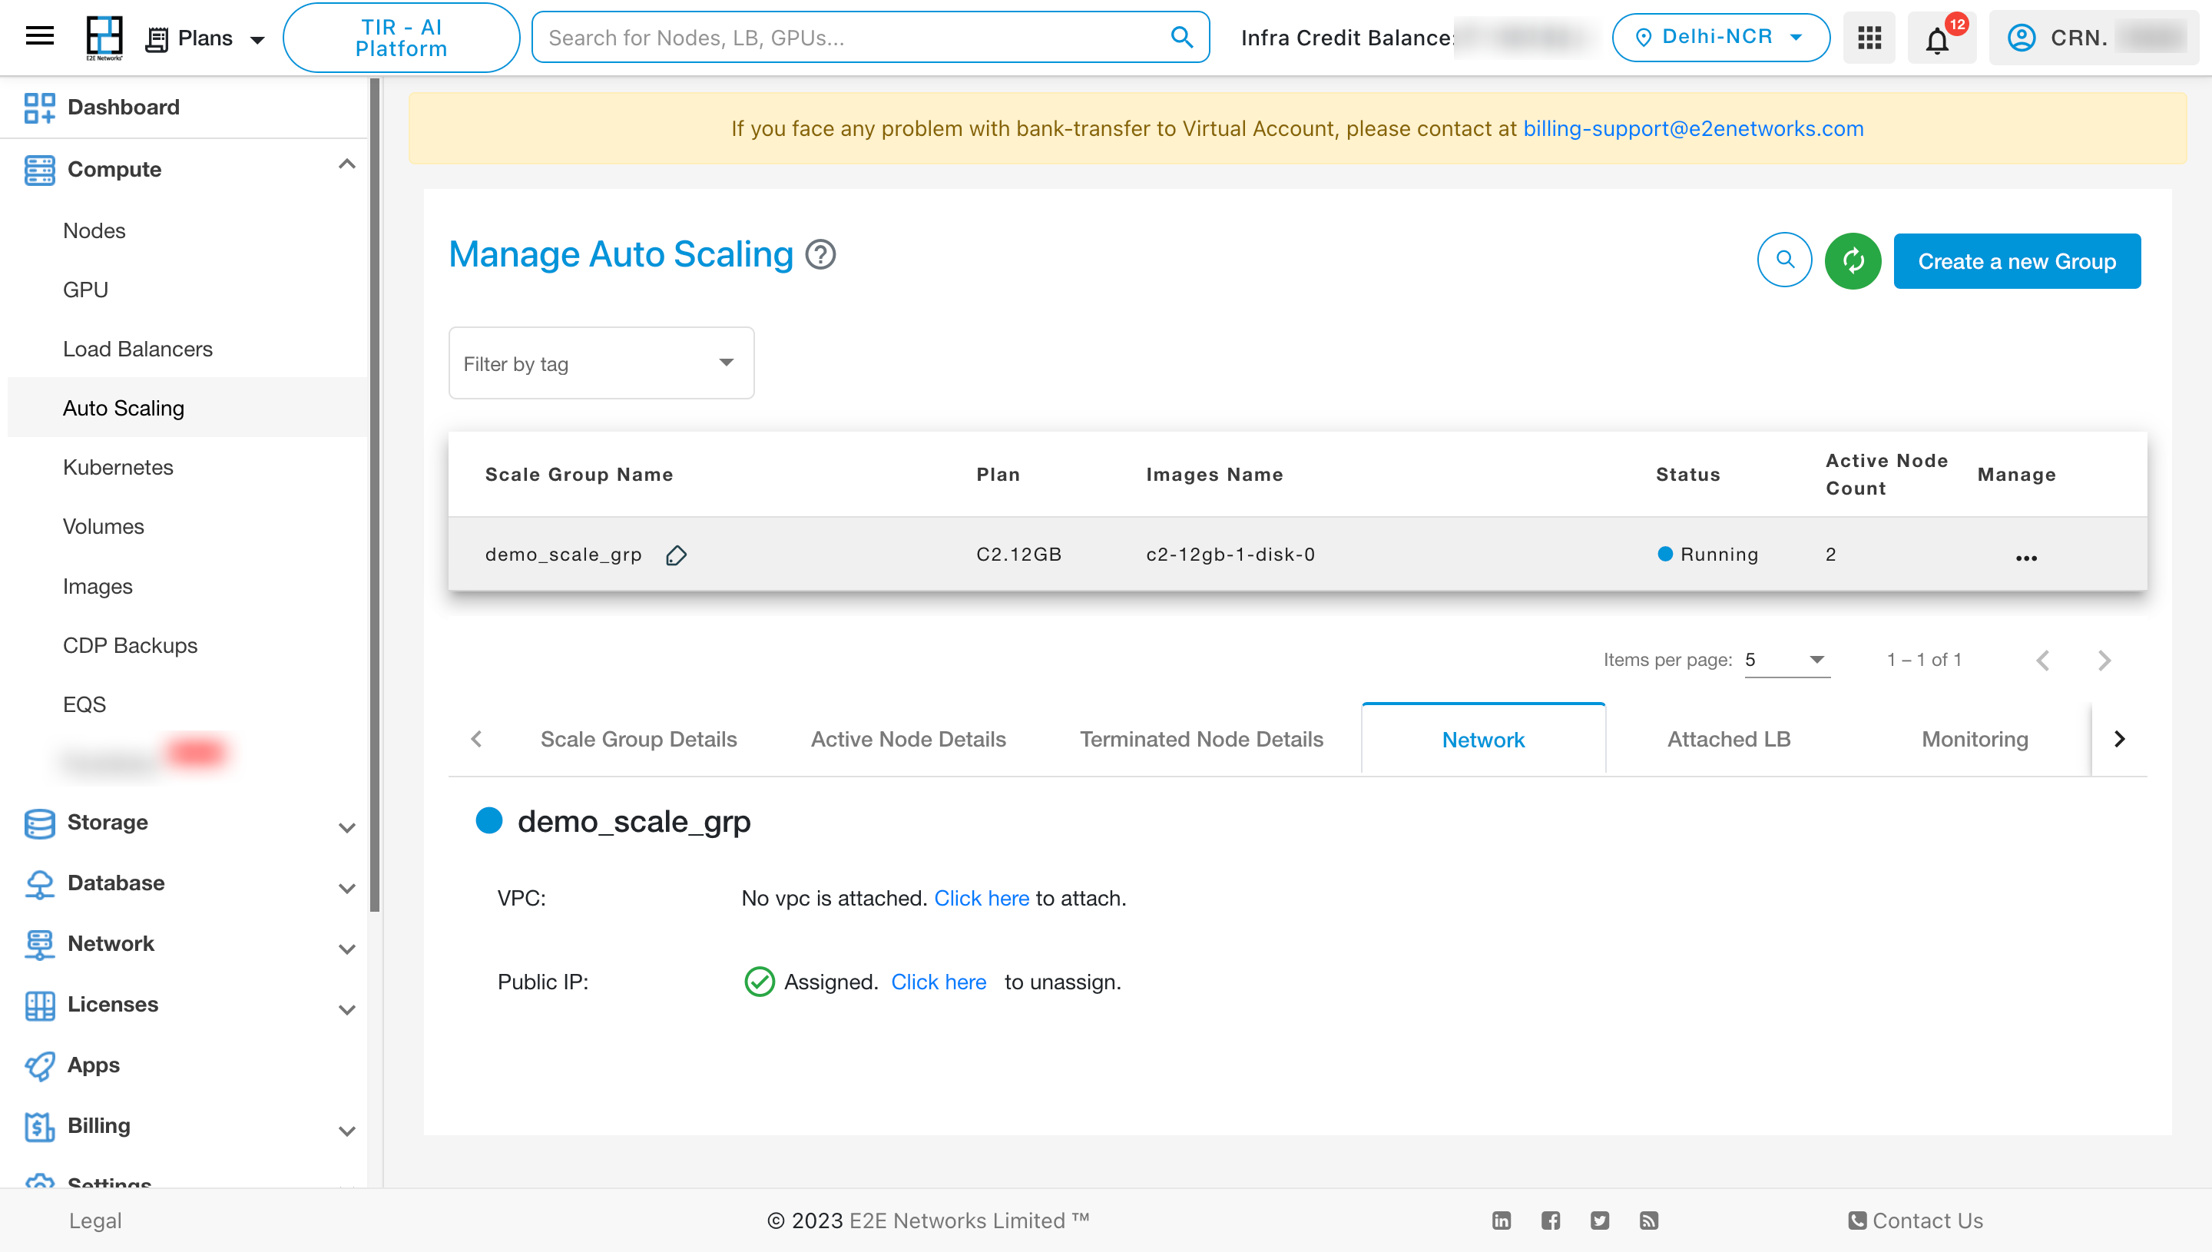Click here to attach VPC
The width and height of the screenshot is (2212, 1252).
coord(981,899)
